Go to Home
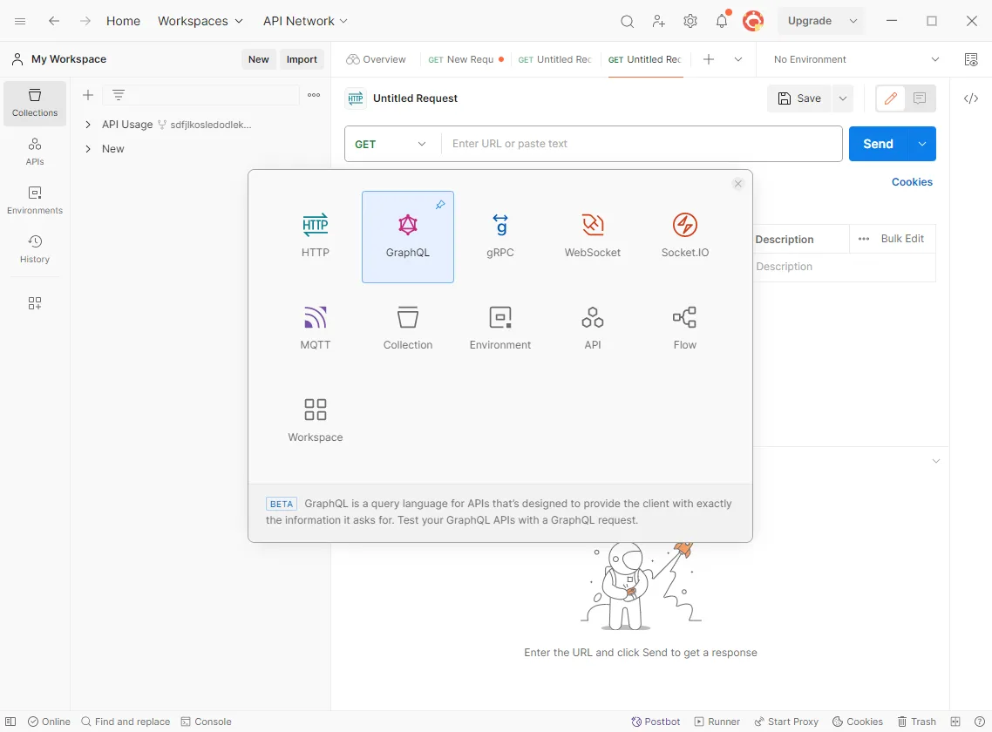Screen dimensions: 992x732 123,21
